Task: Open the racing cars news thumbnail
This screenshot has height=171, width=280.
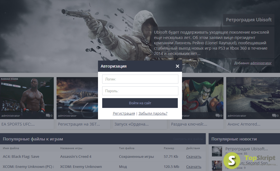Action: [x=77, y=98]
